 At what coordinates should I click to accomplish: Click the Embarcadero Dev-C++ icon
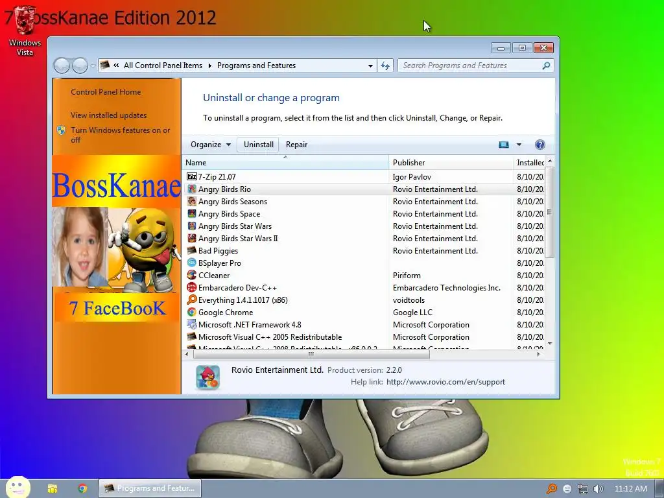click(192, 287)
